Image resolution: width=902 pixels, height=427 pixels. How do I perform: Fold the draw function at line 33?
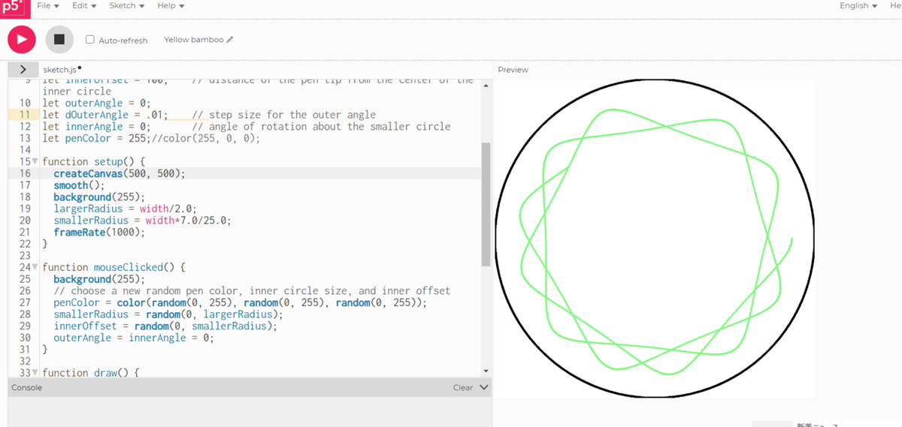coord(35,373)
